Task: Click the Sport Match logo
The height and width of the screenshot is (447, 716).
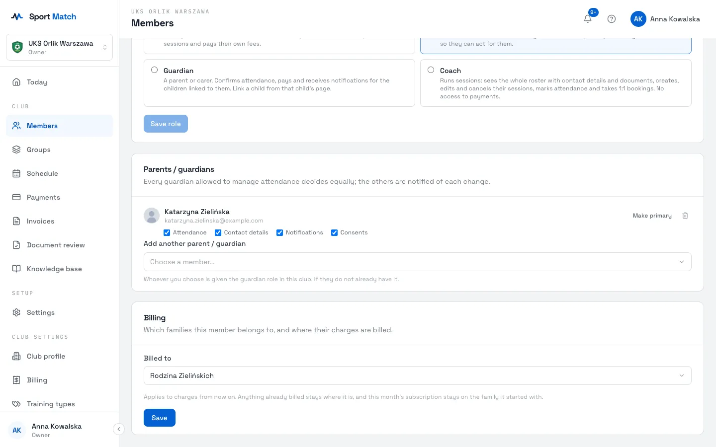Action: click(44, 16)
